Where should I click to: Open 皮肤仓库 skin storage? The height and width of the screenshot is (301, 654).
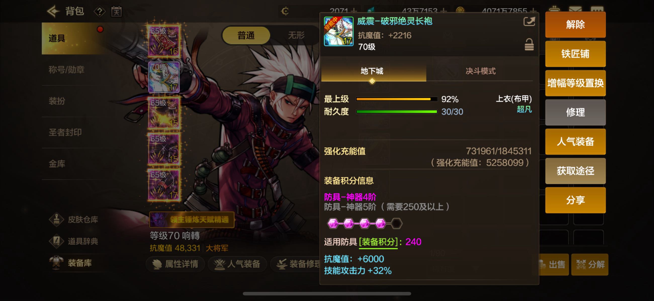coord(74,219)
